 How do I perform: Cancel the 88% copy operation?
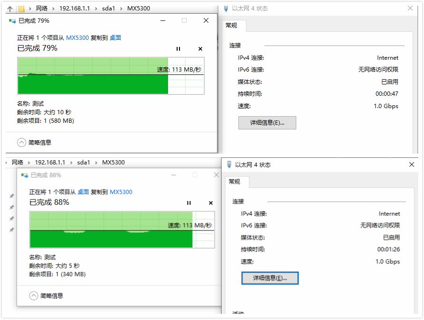(211, 203)
